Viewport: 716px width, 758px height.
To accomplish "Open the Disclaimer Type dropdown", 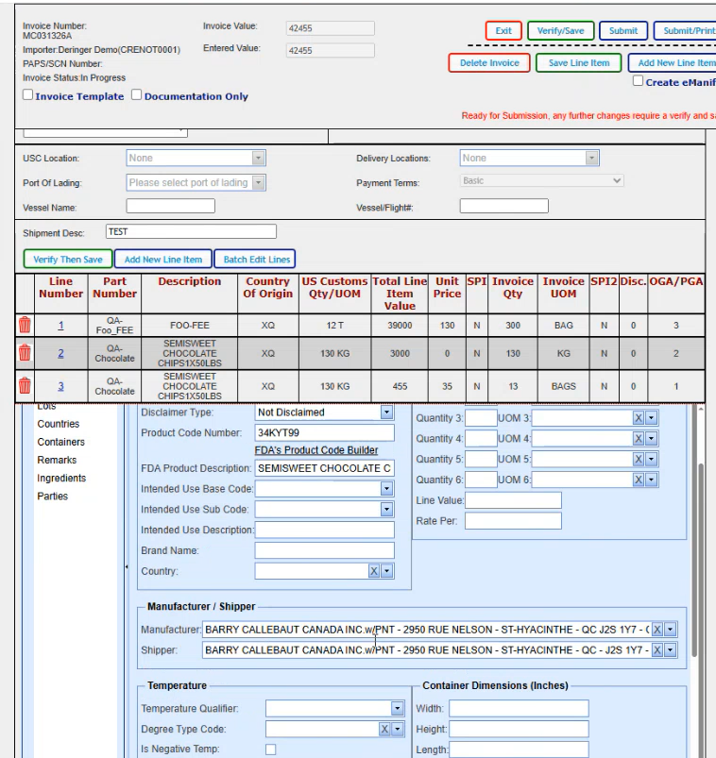I will [386, 413].
